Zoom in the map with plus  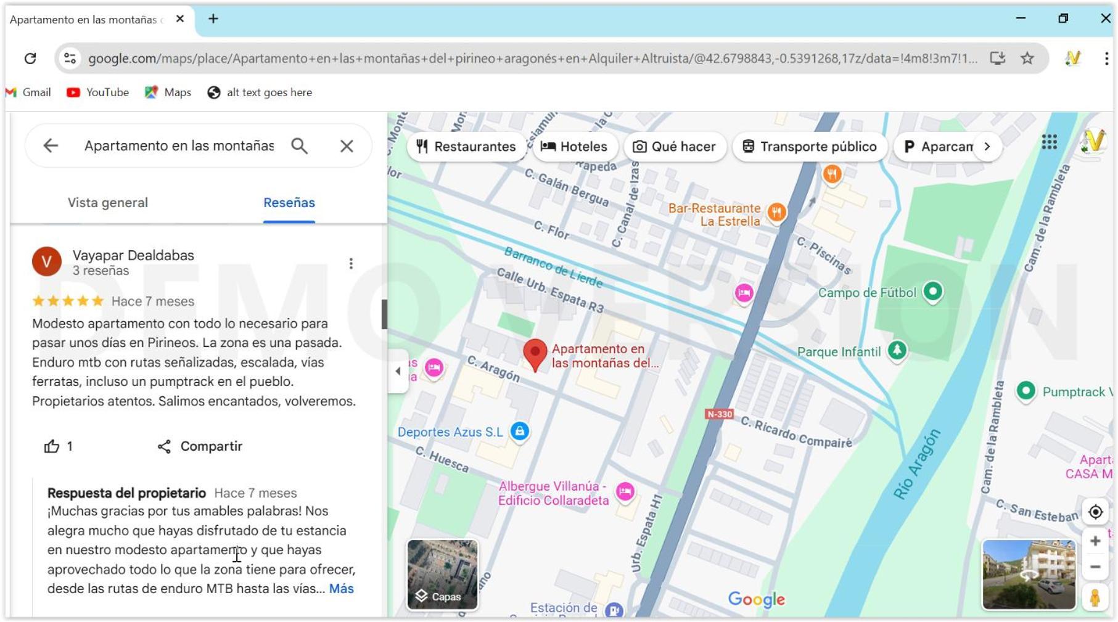point(1095,541)
